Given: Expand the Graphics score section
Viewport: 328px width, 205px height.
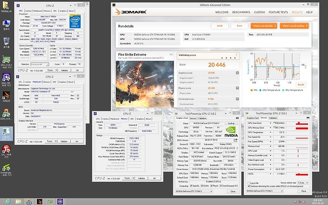Looking at the screenshot, I should tap(237, 73).
